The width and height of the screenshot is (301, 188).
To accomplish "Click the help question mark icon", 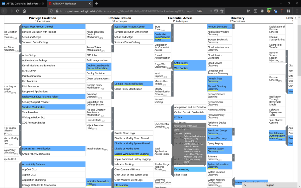I will click(295, 18).
